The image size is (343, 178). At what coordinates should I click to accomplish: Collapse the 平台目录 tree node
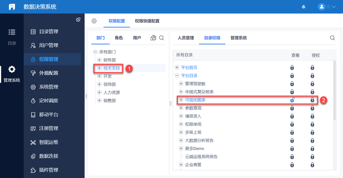coord(177,76)
